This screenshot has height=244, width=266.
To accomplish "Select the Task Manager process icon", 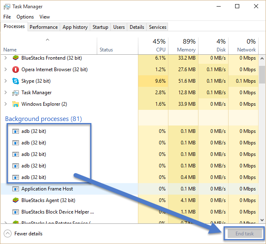I will [x=16, y=93].
